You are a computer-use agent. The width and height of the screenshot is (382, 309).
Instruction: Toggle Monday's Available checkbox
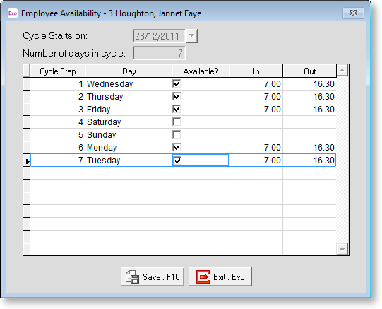coord(177,147)
